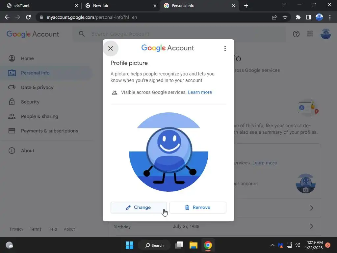Open the volume tray icon
Image resolution: width=337 pixels, height=253 pixels.
tap(298, 245)
